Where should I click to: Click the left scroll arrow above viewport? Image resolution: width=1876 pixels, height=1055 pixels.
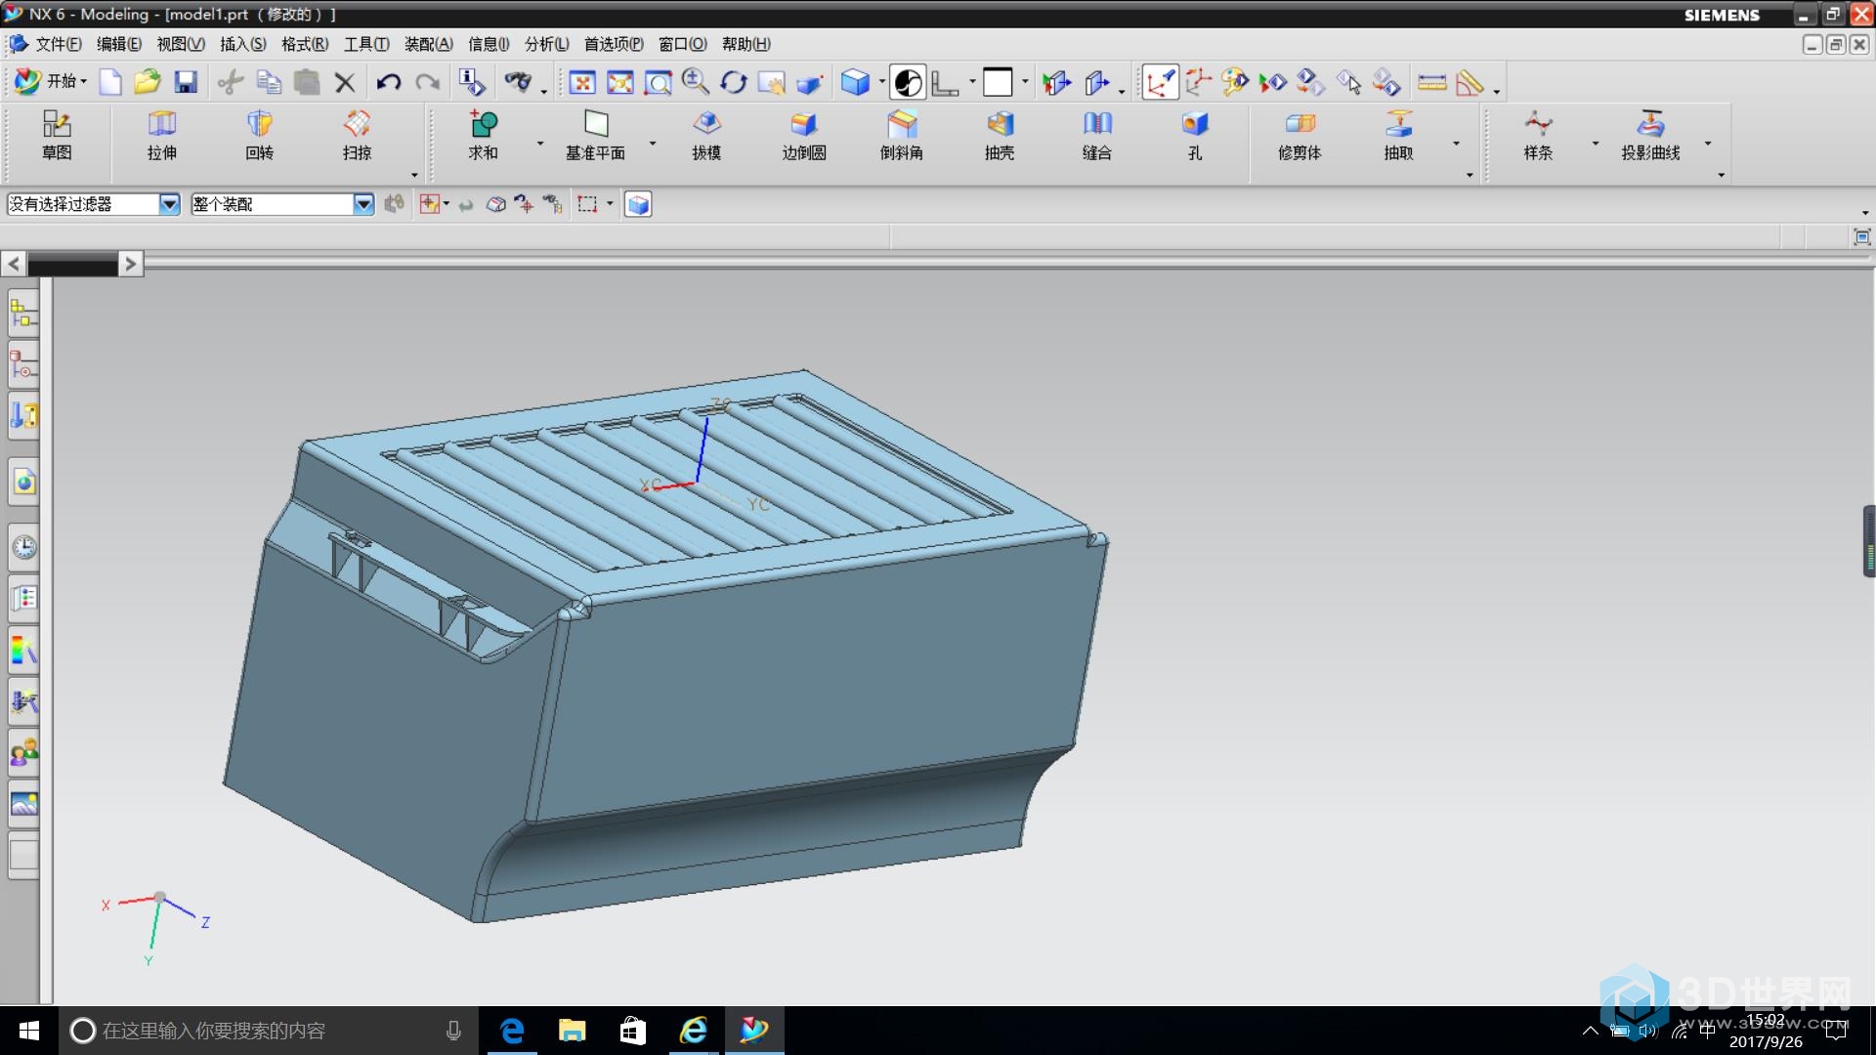[x=14, y=264]
